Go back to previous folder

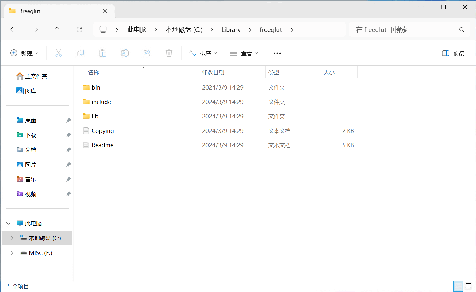point(13,29)
